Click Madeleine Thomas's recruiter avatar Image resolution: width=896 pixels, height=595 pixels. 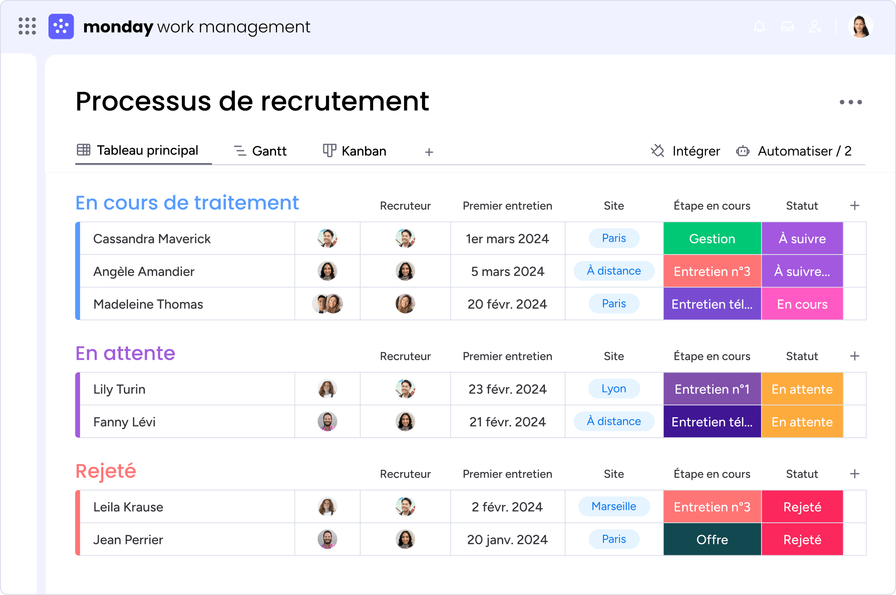click(x=405, y=303)
